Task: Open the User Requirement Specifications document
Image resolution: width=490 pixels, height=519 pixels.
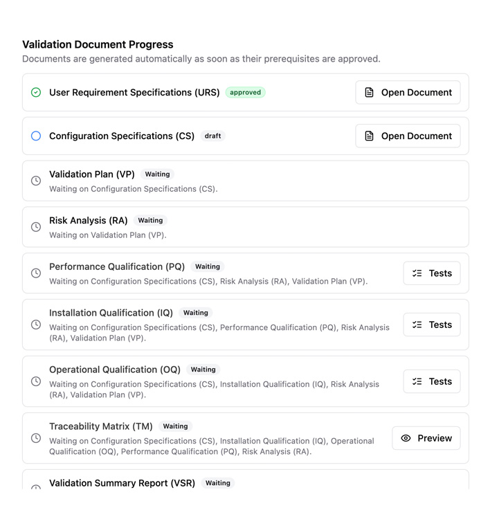Action: (408, 92)
